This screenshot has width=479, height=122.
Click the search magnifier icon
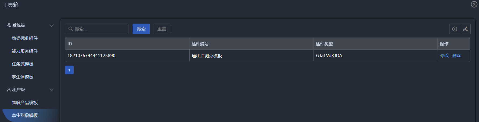point(71,29)
